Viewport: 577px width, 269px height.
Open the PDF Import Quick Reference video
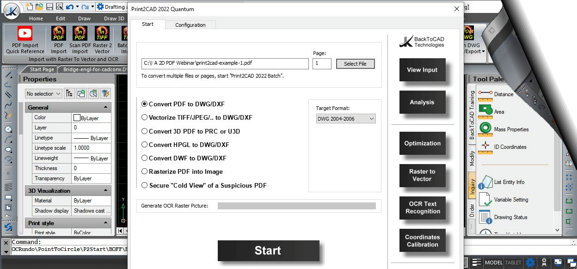coord(25,40)
